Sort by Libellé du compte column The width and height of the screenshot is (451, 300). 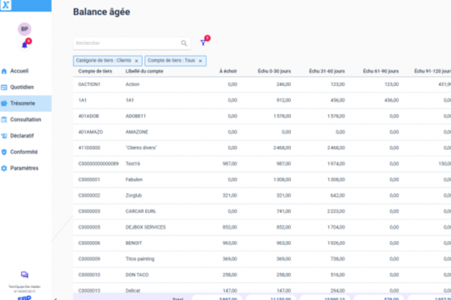click(144, 71)
